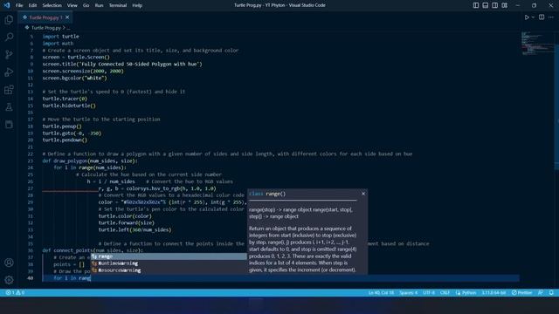Open the Selection menu

[x=52, y=5]
